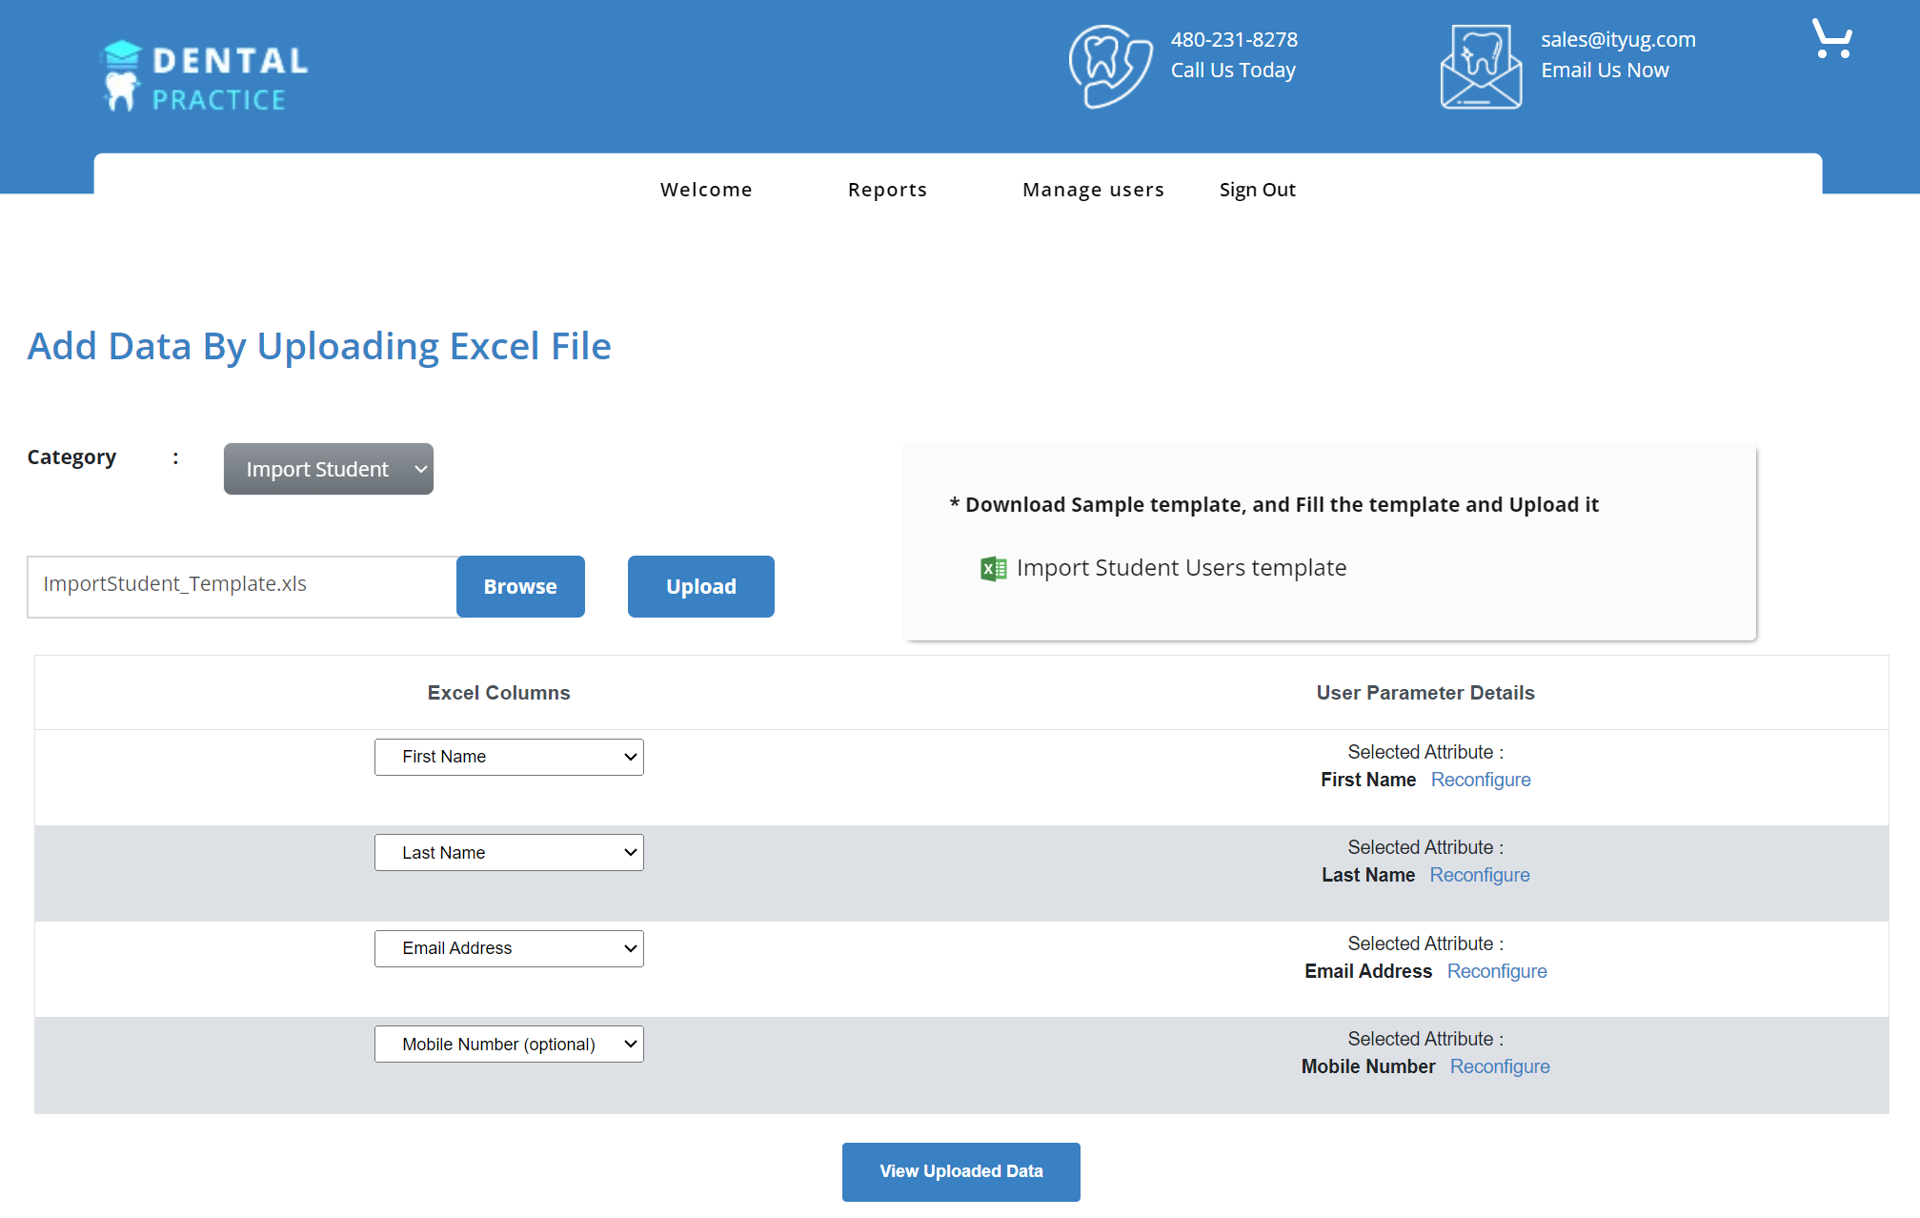Expand the Last Name column dropdown

(x=509, y=853)
